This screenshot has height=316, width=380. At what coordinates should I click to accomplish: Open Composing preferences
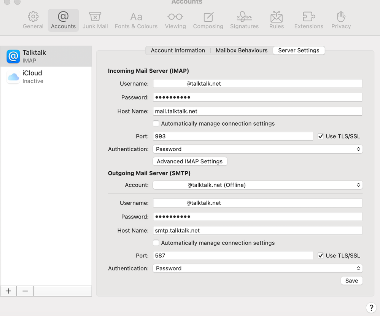[x=208, y=20]
